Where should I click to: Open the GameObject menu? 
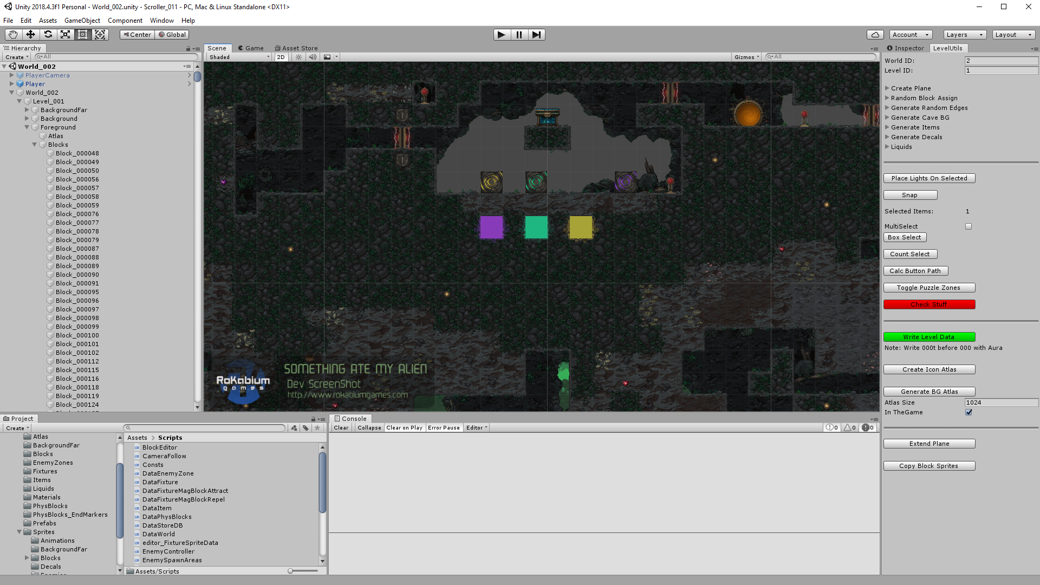coord(82,21)
